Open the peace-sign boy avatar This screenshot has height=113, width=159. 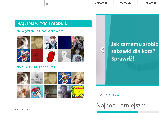51,42
